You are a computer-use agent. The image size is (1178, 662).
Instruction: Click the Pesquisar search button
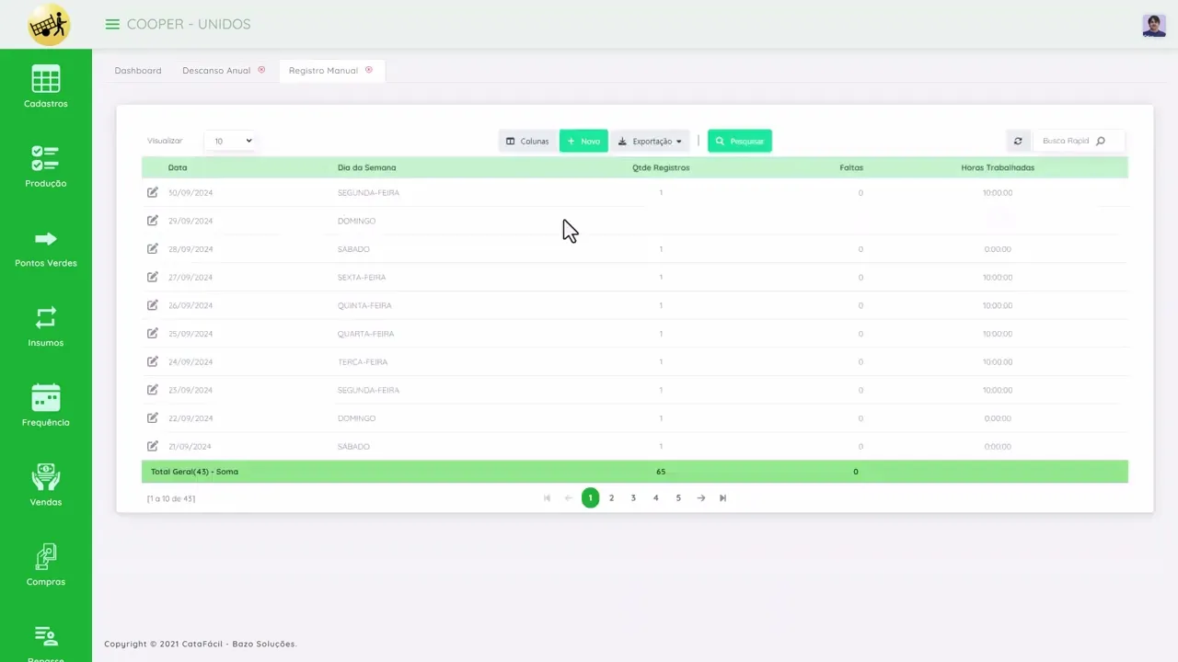[740, 141]
